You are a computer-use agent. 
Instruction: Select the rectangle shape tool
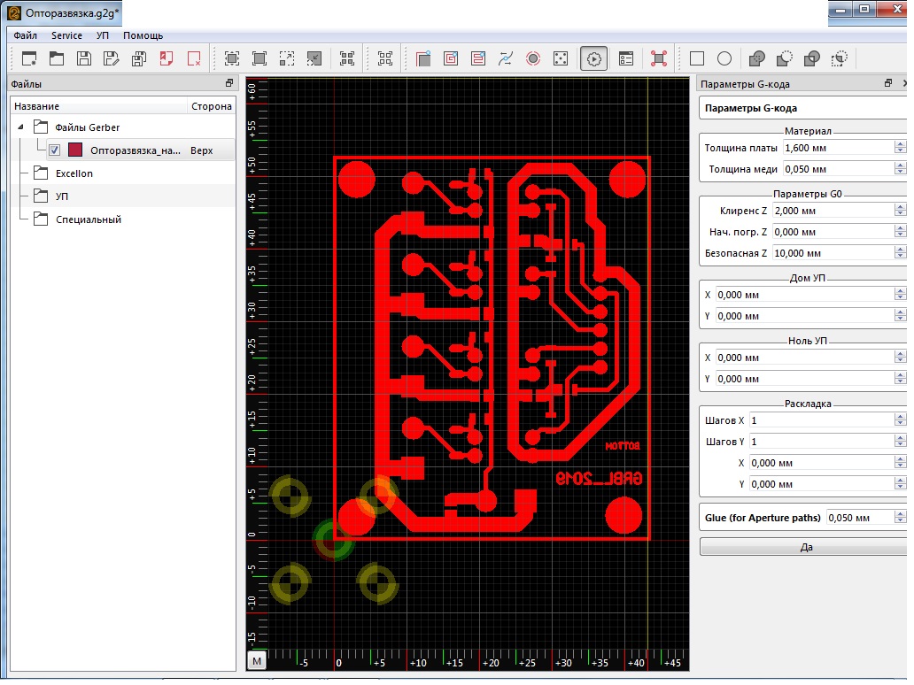(x=697, y=59)
